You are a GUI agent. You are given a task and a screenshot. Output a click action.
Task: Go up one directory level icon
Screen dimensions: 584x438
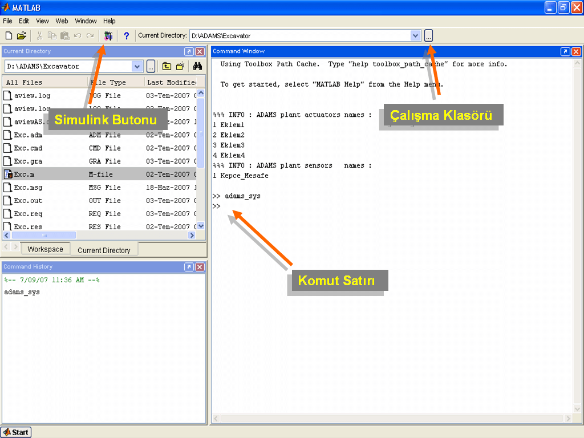pos(167,66)
